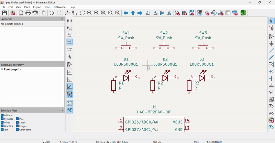Select Root (page 1) in hierarchy

(x=12, y=69)
